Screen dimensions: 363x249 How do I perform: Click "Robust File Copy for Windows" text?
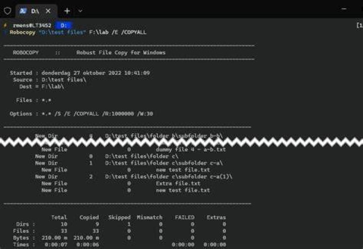click(x=121, y=52)
